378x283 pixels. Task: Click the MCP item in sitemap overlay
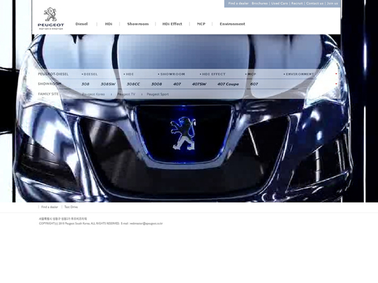coord(252,74)
